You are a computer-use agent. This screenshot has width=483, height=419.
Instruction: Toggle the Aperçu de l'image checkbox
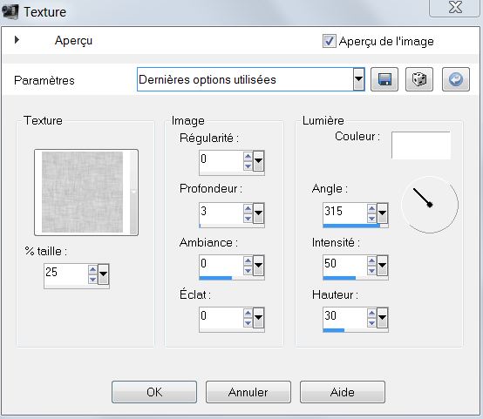point(329,41)
